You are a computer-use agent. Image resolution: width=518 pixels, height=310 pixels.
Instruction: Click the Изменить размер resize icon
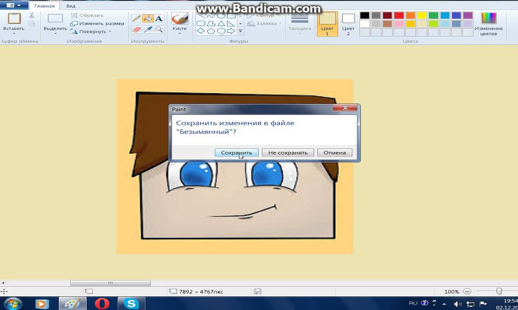[x=74, y=23]
